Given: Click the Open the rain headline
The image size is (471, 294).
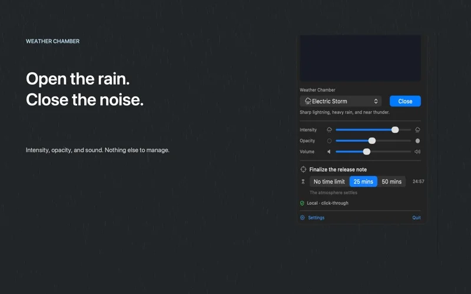Looking at the screenshot, I should click(x=78, y=79).
